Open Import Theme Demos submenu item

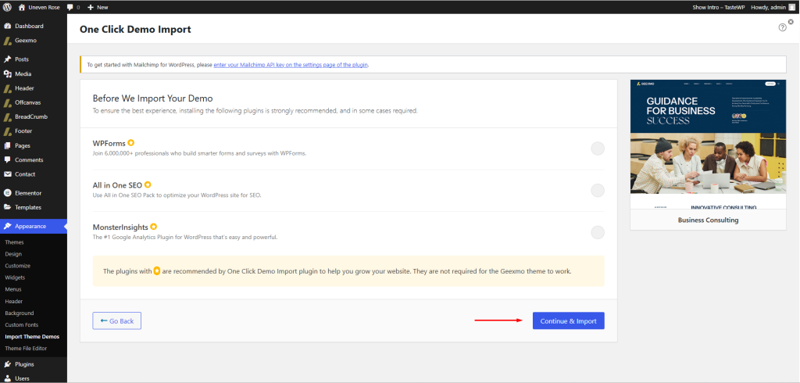32,337
